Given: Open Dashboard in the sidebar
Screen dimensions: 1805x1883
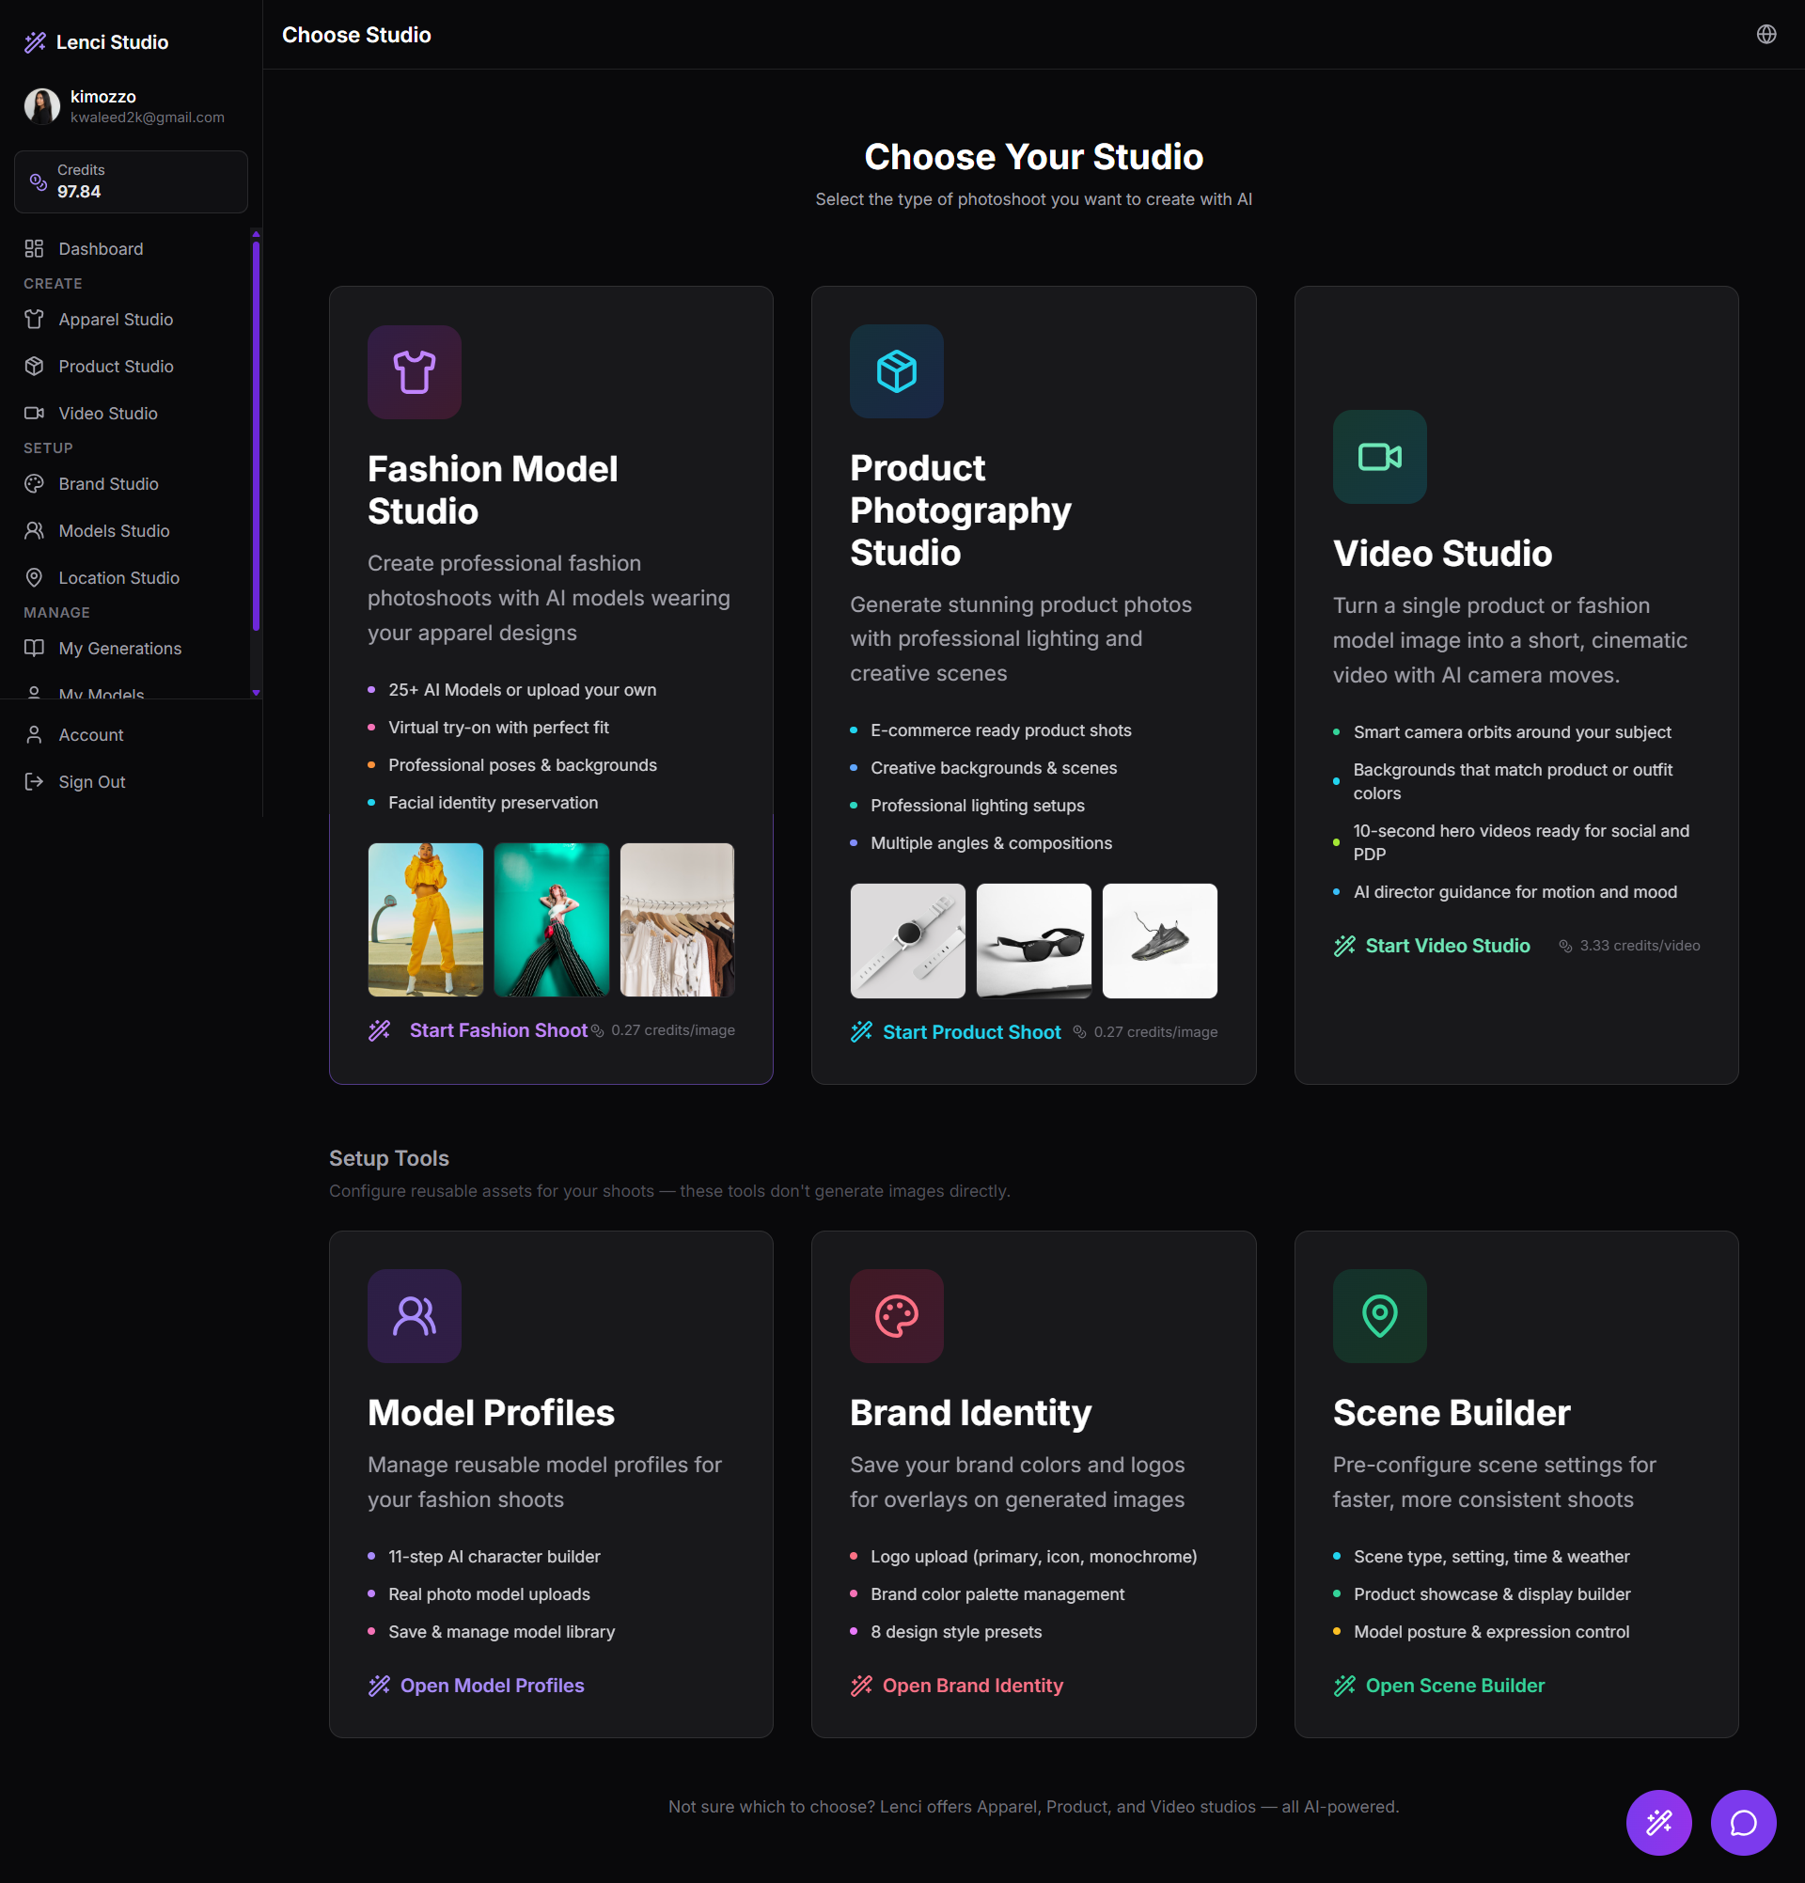Looking at the screenshot, I should coord(100,249).
